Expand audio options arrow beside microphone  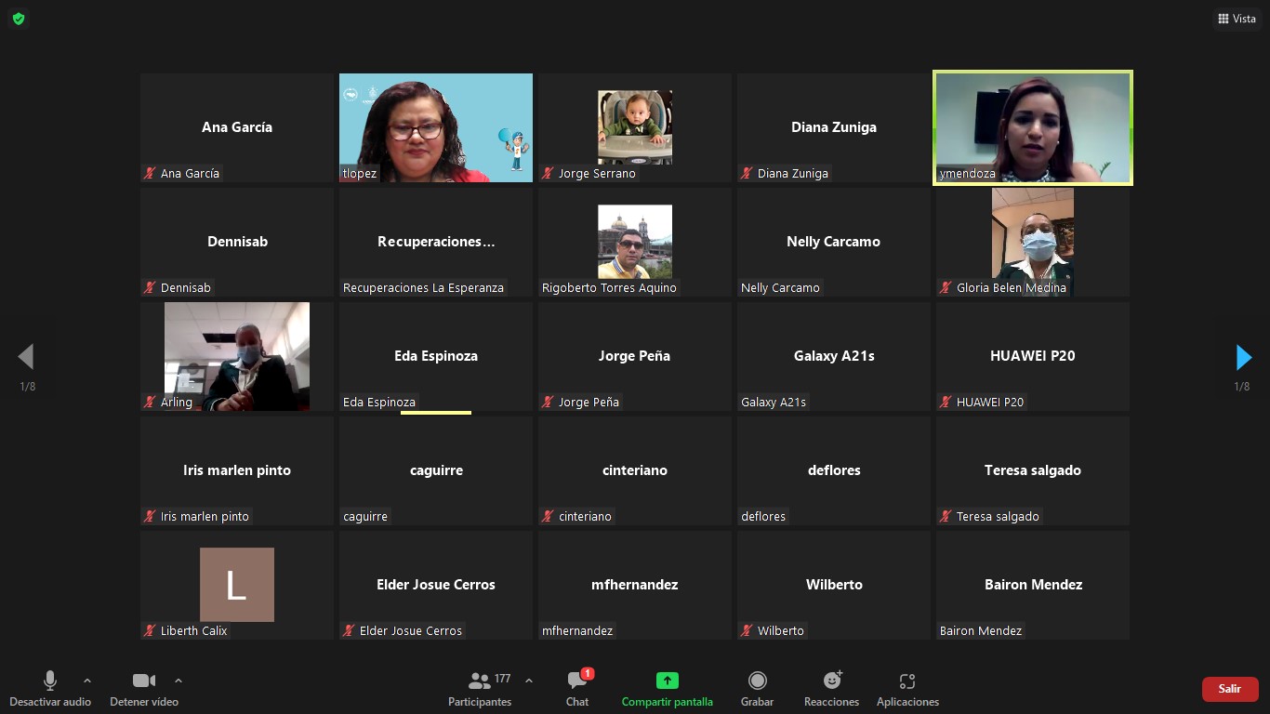pos(87,681)
